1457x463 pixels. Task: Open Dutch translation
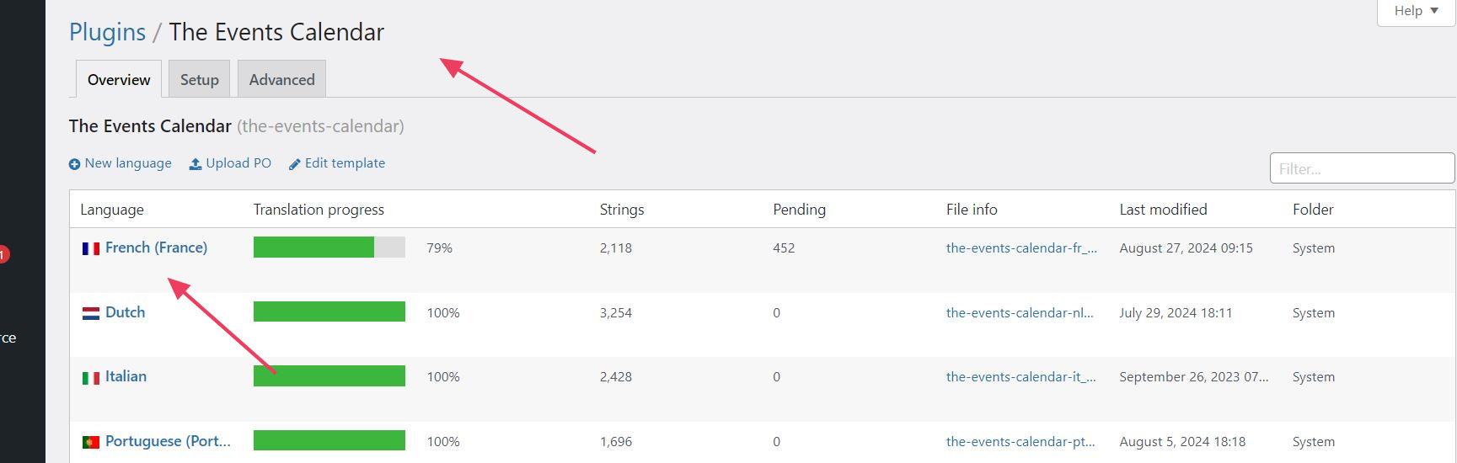tap(125, 312)
